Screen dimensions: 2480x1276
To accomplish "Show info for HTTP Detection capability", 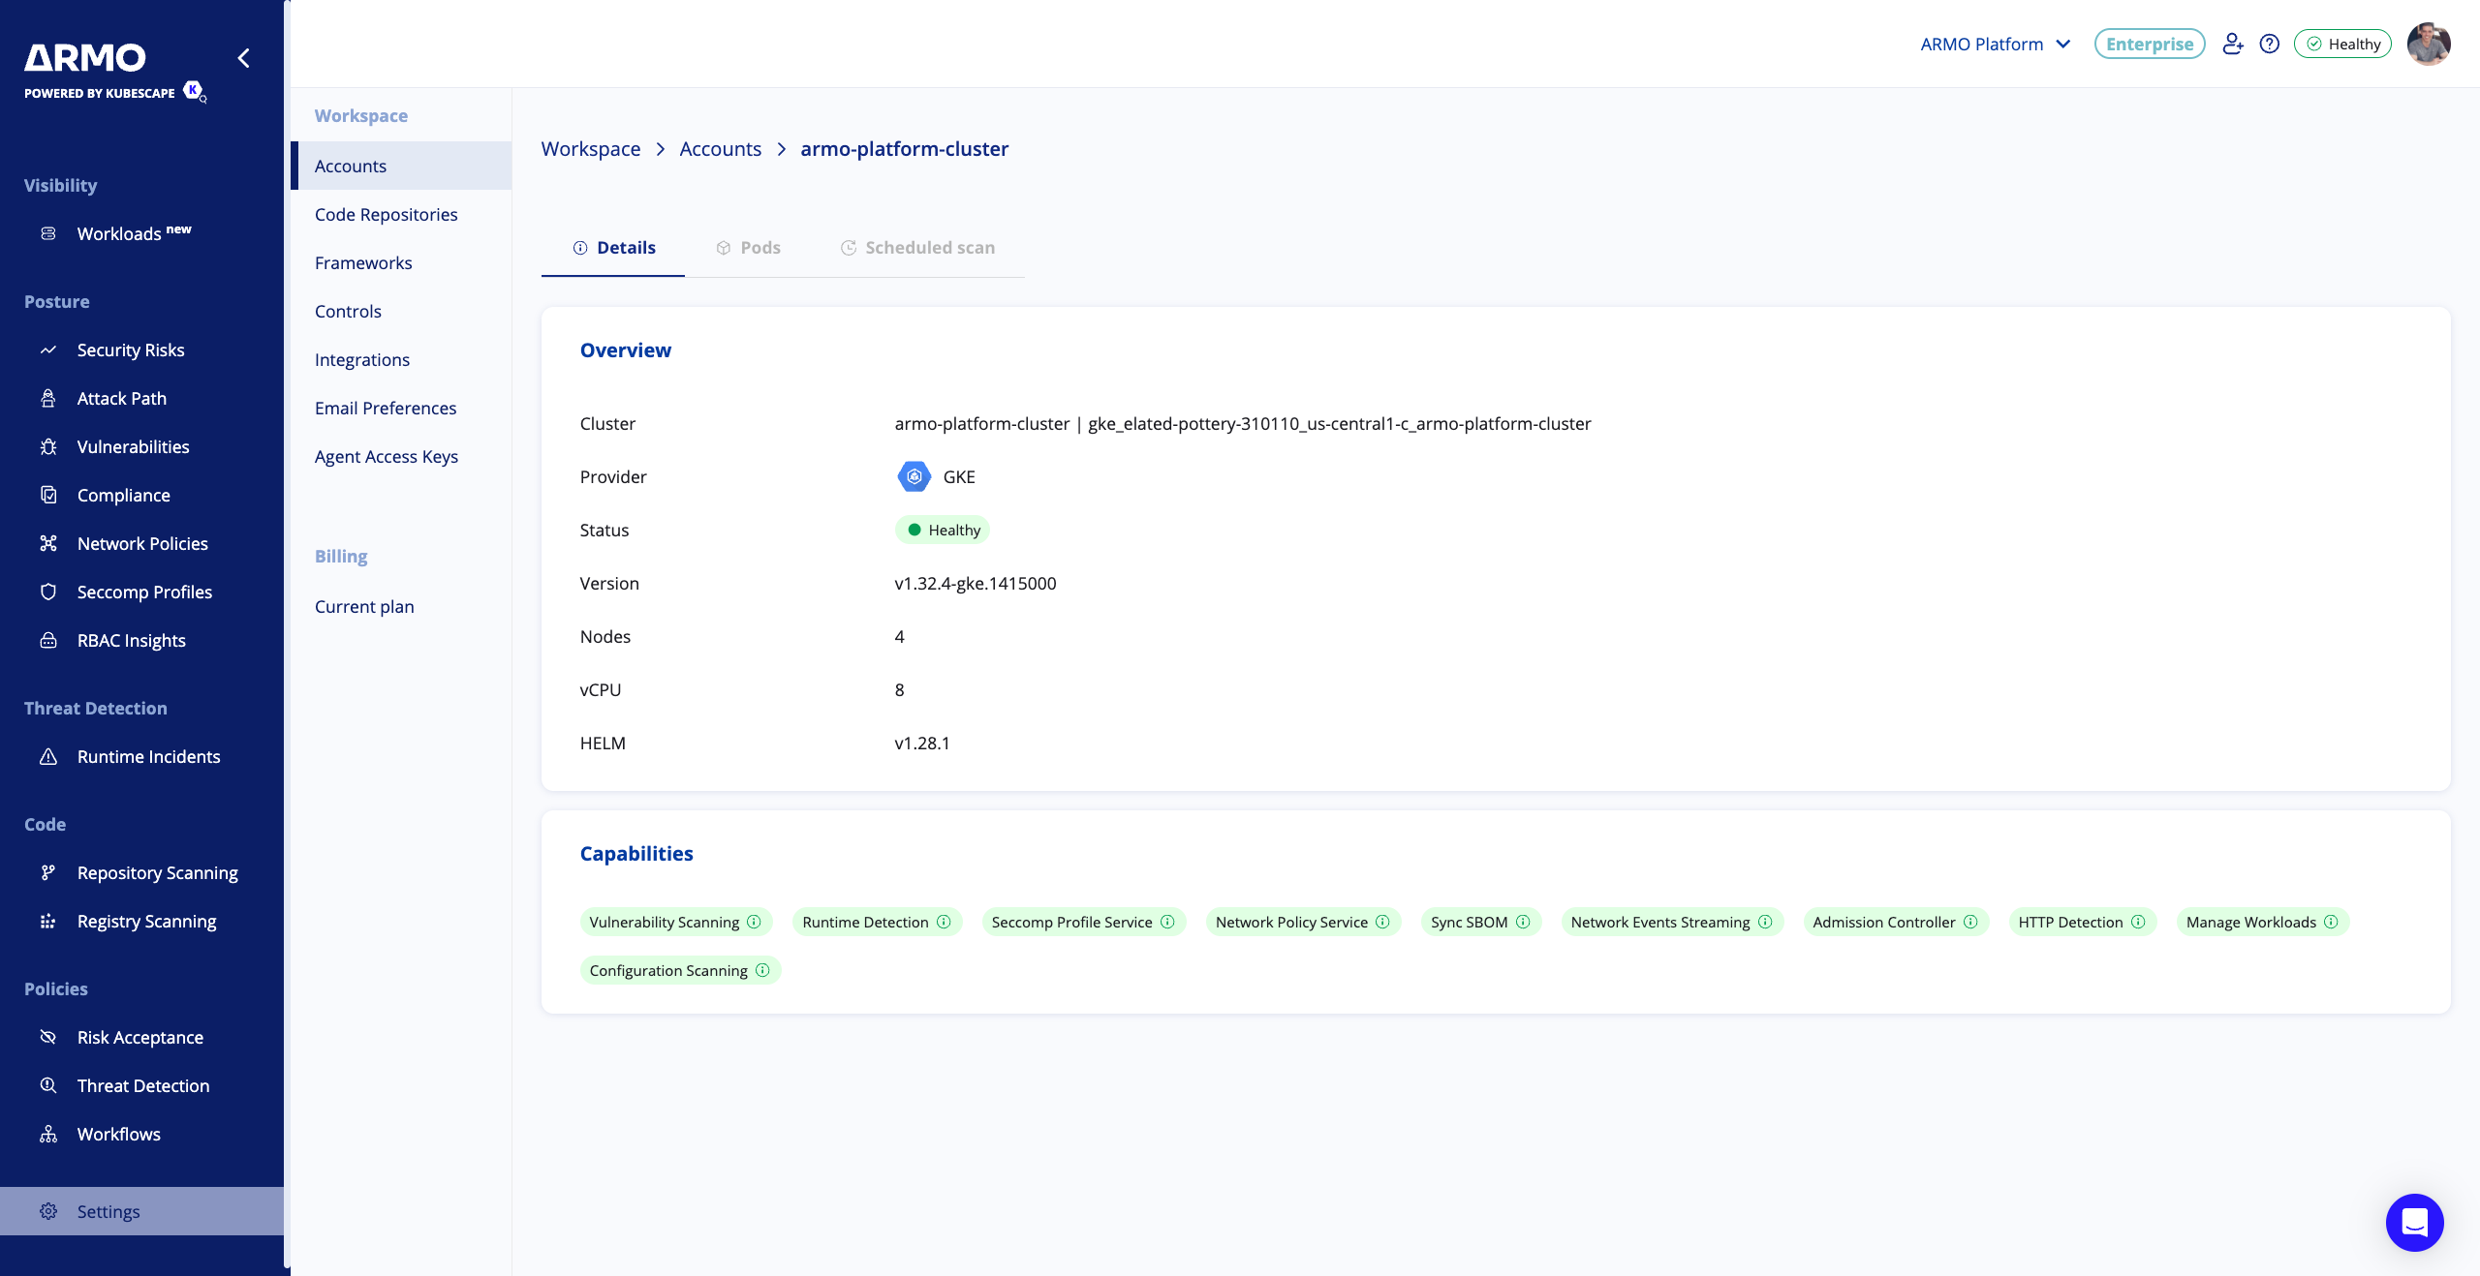I will tap(2138, 922).
